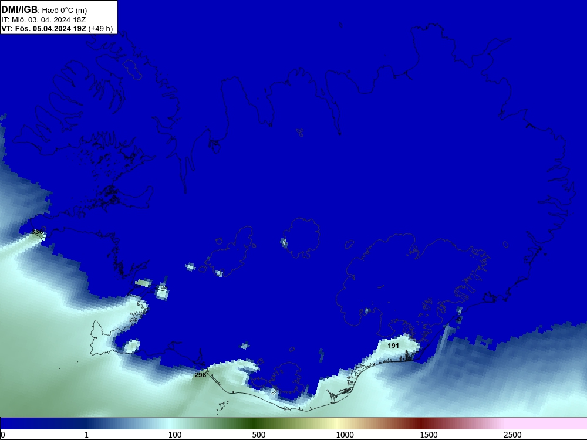Click the legend tick label 1500

click(x=429, y=435)
